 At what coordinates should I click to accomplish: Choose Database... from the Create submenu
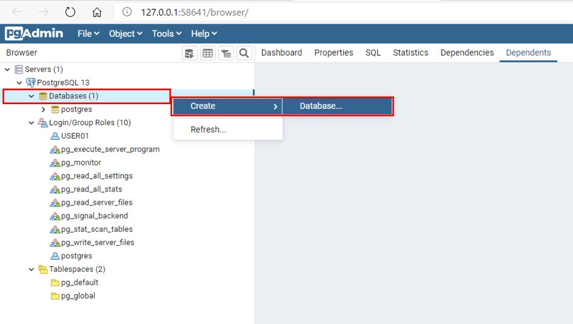click(x=321, y=106)
